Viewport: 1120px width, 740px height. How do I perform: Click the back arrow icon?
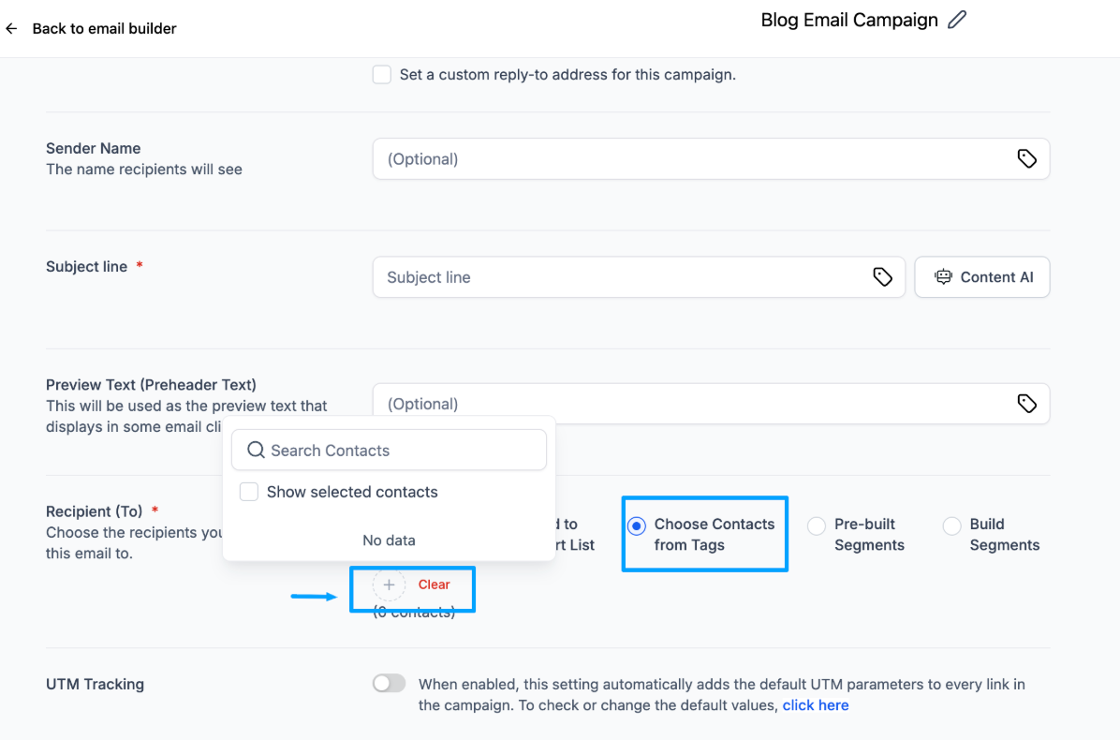tap(11, 29)
